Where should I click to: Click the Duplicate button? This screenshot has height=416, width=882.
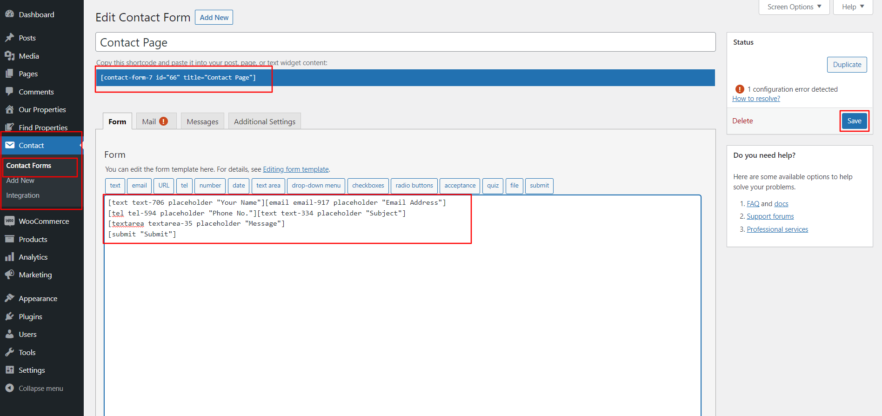847,65
